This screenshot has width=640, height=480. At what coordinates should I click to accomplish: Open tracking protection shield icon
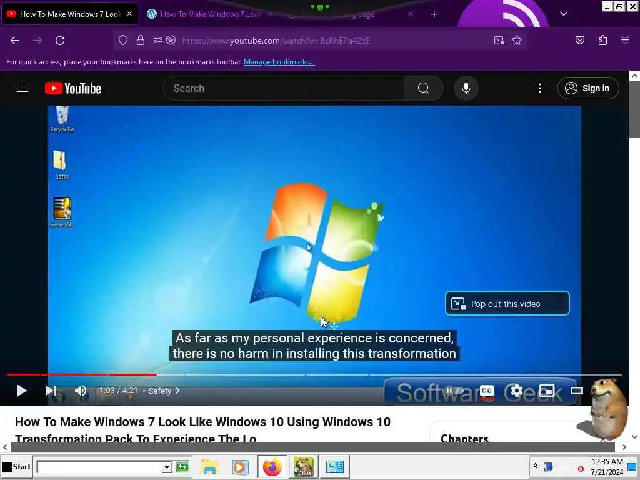[x=123, y=40]
